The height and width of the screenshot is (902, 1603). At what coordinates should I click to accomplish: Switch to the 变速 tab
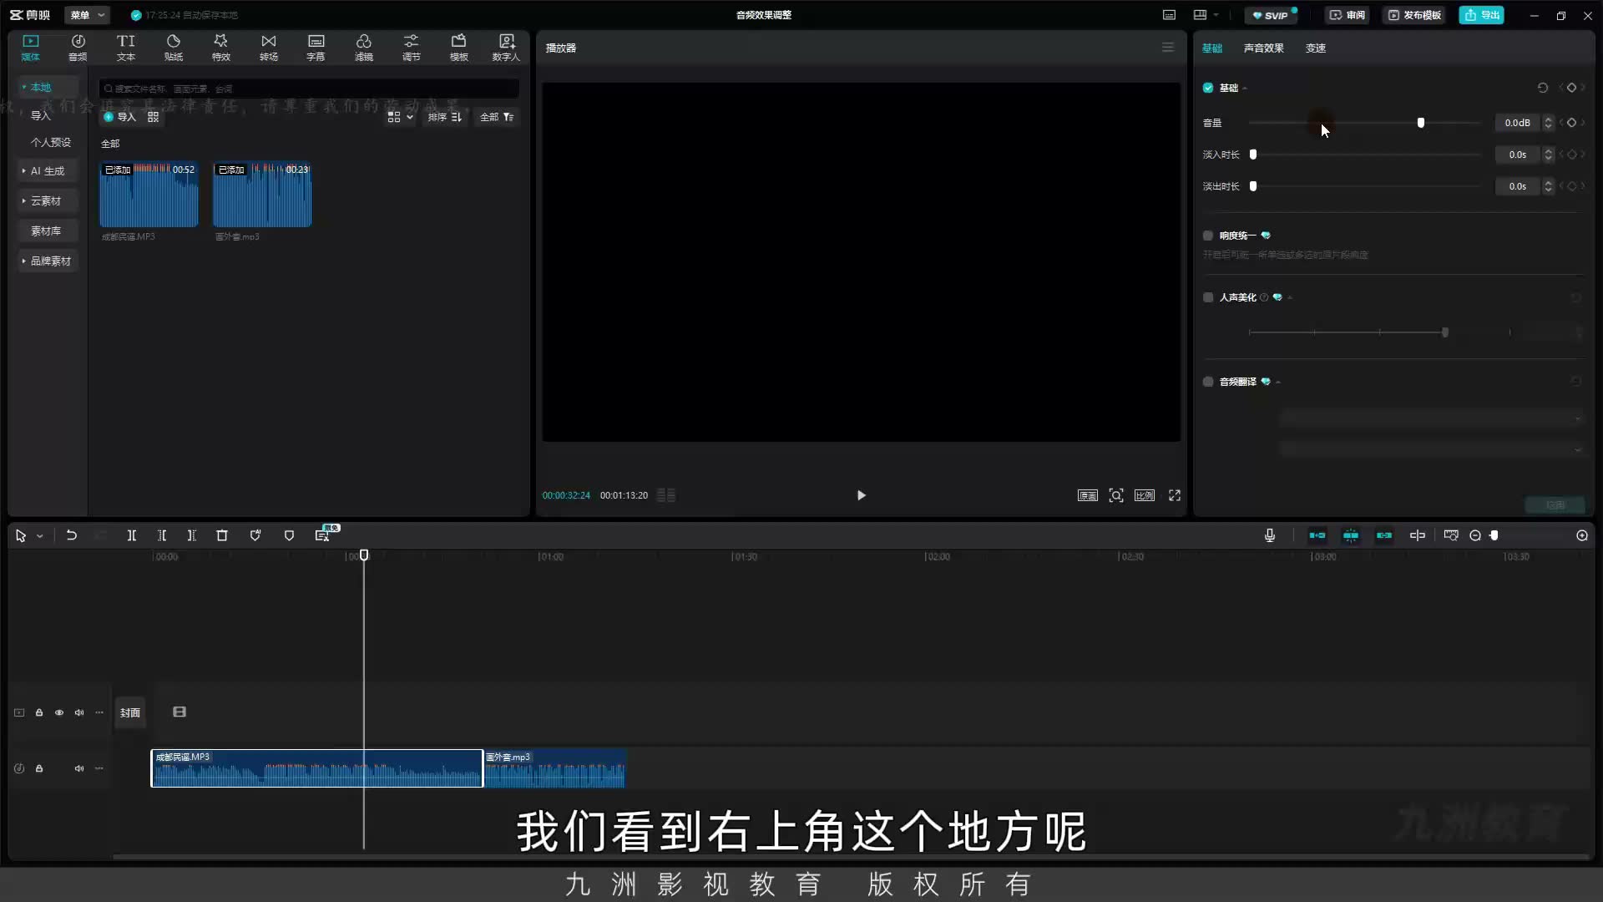[1316, 48]
